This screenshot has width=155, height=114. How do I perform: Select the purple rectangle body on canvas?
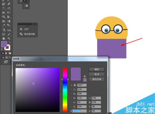coord(112,49)
